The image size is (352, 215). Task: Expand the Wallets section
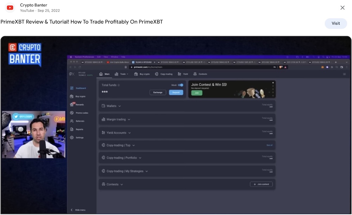[x=187, y=106]
